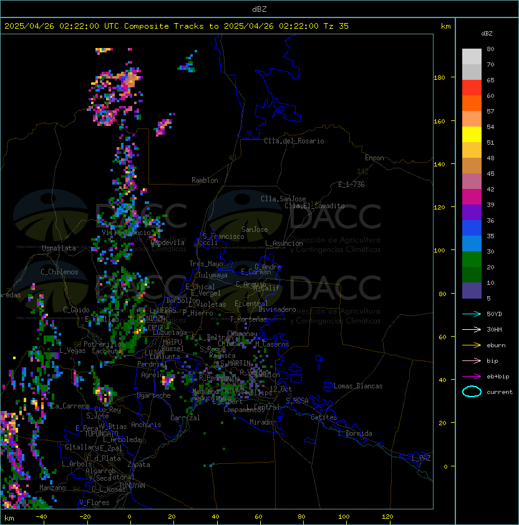Click the 'dBZ' title in top bar

click(x=259, y=9)
